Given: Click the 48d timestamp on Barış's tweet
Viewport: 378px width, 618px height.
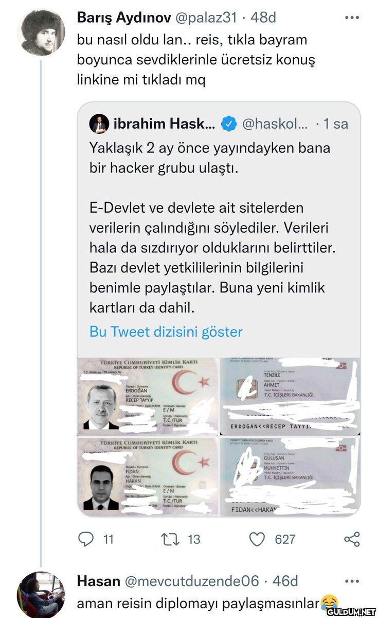Looking at the screenshot, I should click(x=263, y=18).
